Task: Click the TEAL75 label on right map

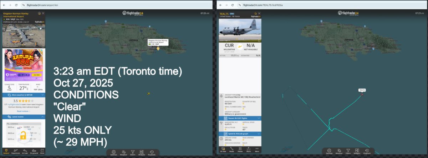Action: tap(362, 90)
